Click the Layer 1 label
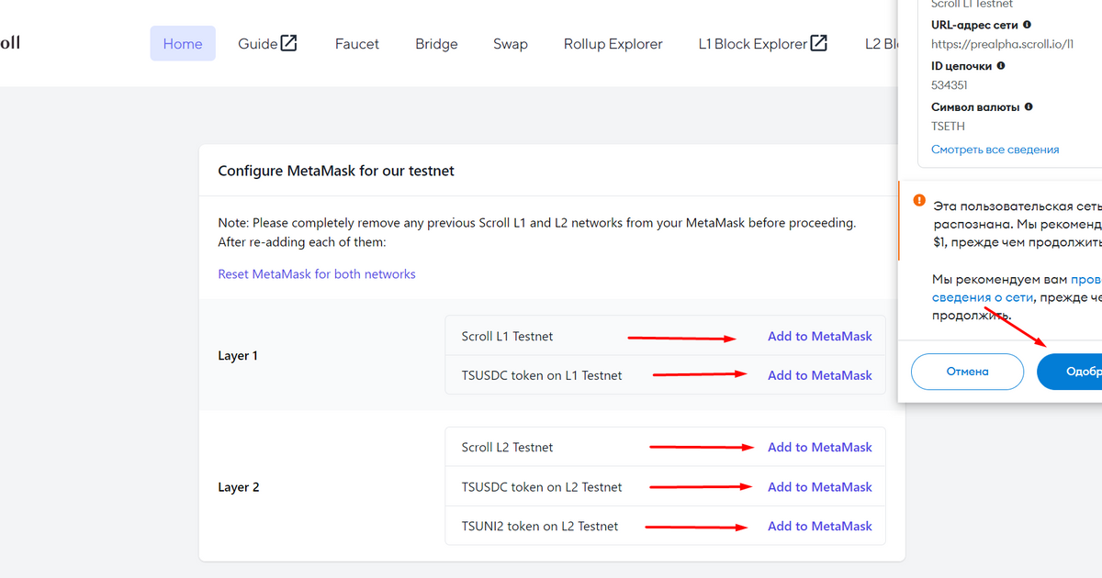1102x578 pixels. [x=238, y=355]
